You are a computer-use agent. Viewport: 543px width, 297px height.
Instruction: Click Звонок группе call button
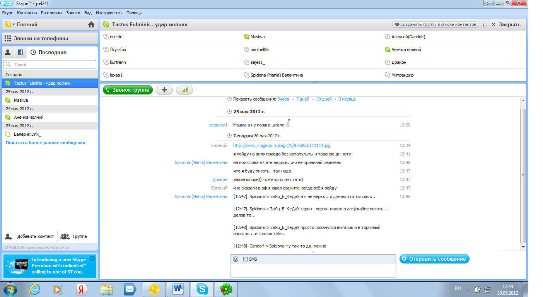(x=128, y=90)
